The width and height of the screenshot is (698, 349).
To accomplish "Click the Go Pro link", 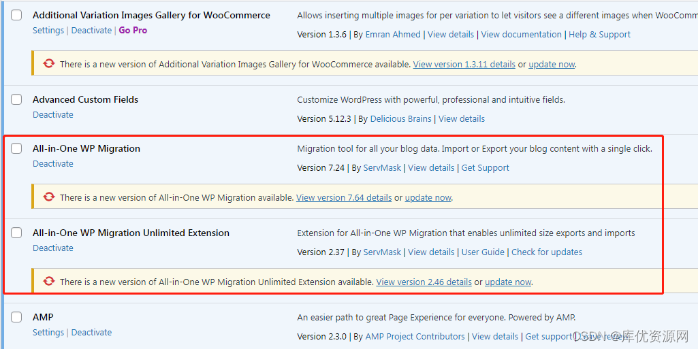I will point(133,30).
